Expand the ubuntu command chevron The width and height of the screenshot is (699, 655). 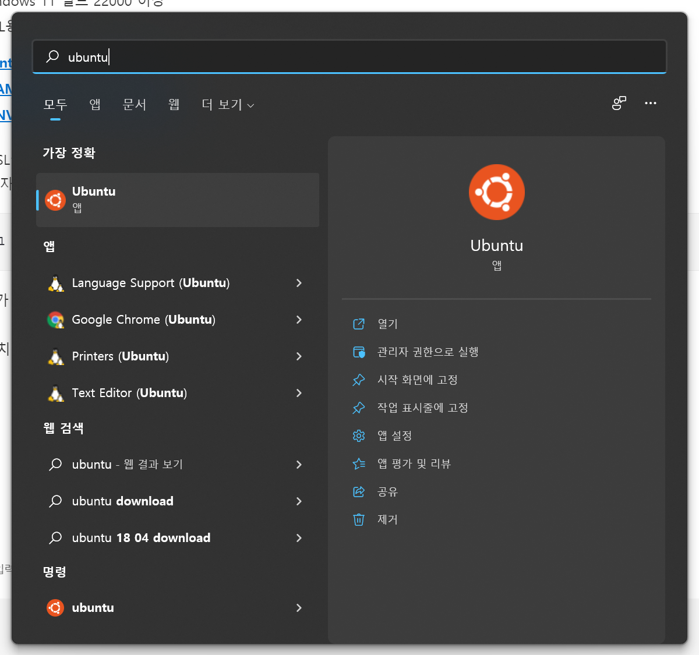click(x=299, y=608)
